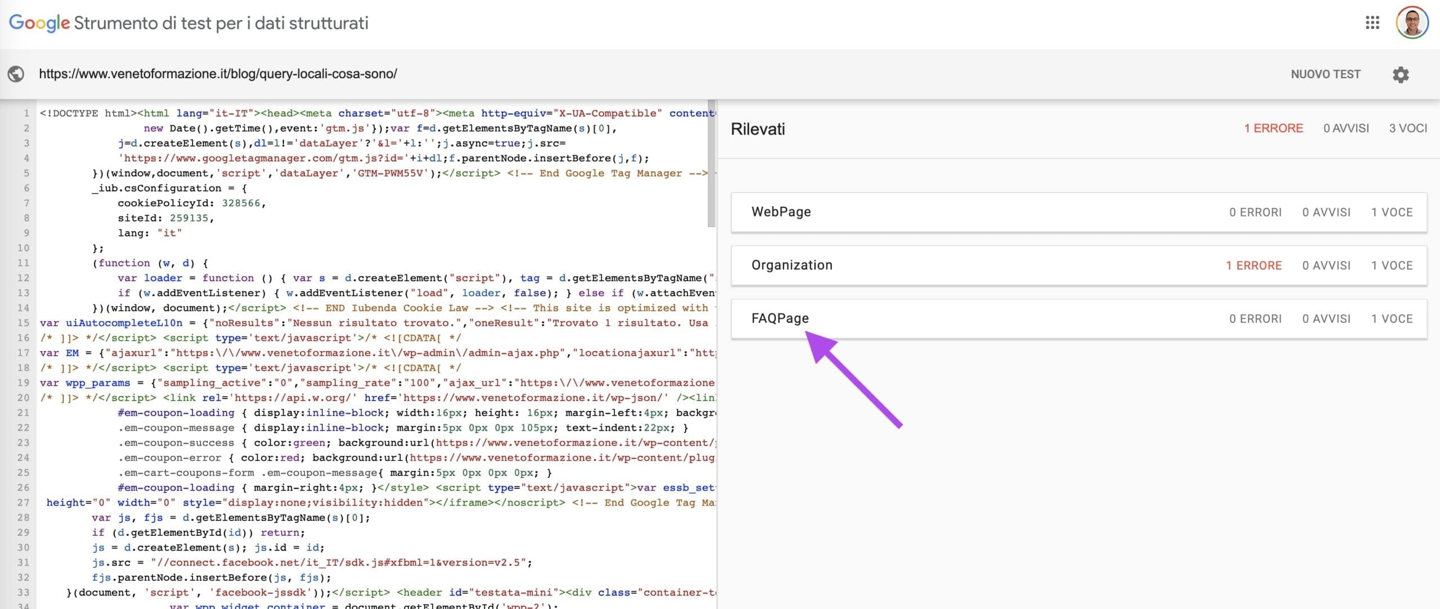The image size is (1440, 609).
Task: Click the var uiAutocompleteL10n code line
Action: click(x=377, y=323)
